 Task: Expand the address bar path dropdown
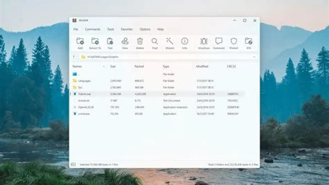254,57
